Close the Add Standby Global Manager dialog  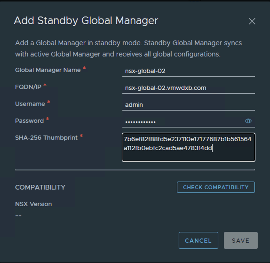coord(252,21)
